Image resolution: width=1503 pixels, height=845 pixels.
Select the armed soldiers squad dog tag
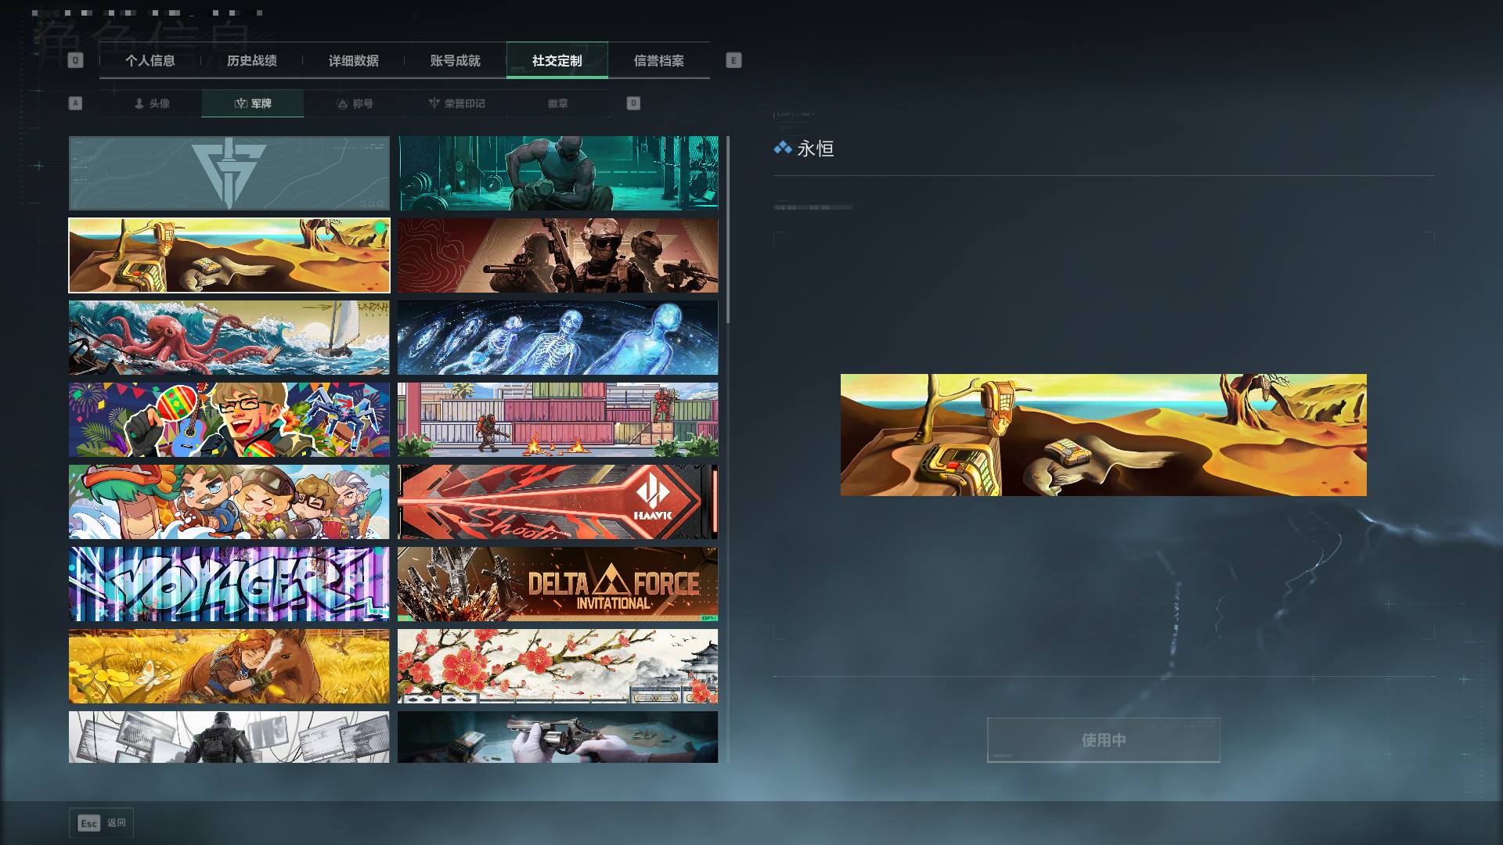click(558, 256)
